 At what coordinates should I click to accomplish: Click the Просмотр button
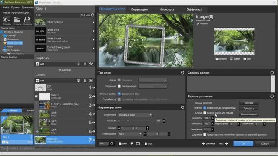coord(248,108)
